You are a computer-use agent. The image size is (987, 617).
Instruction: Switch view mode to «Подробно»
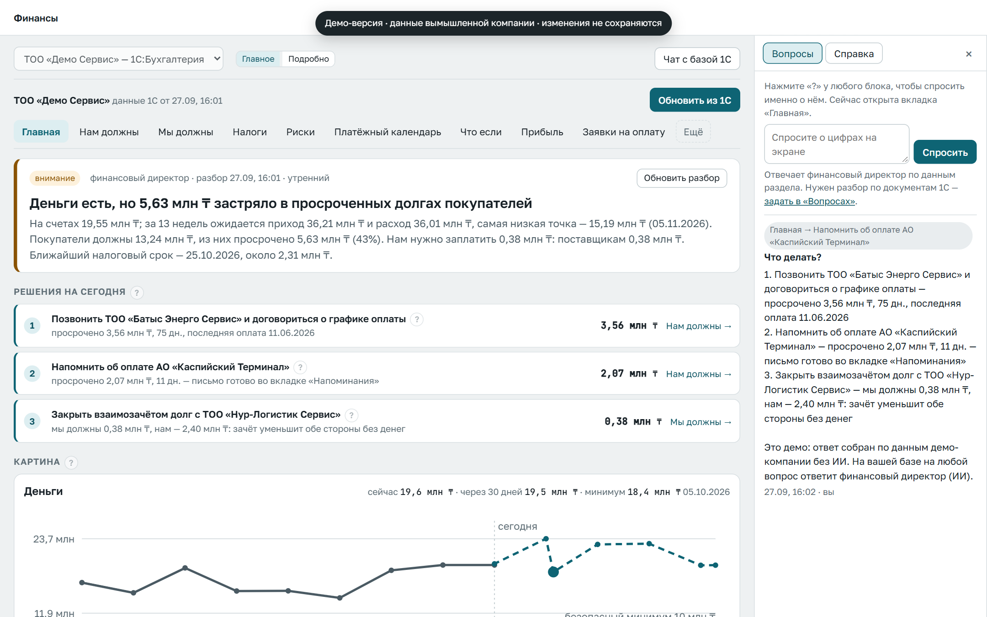[x=308, y=59]
